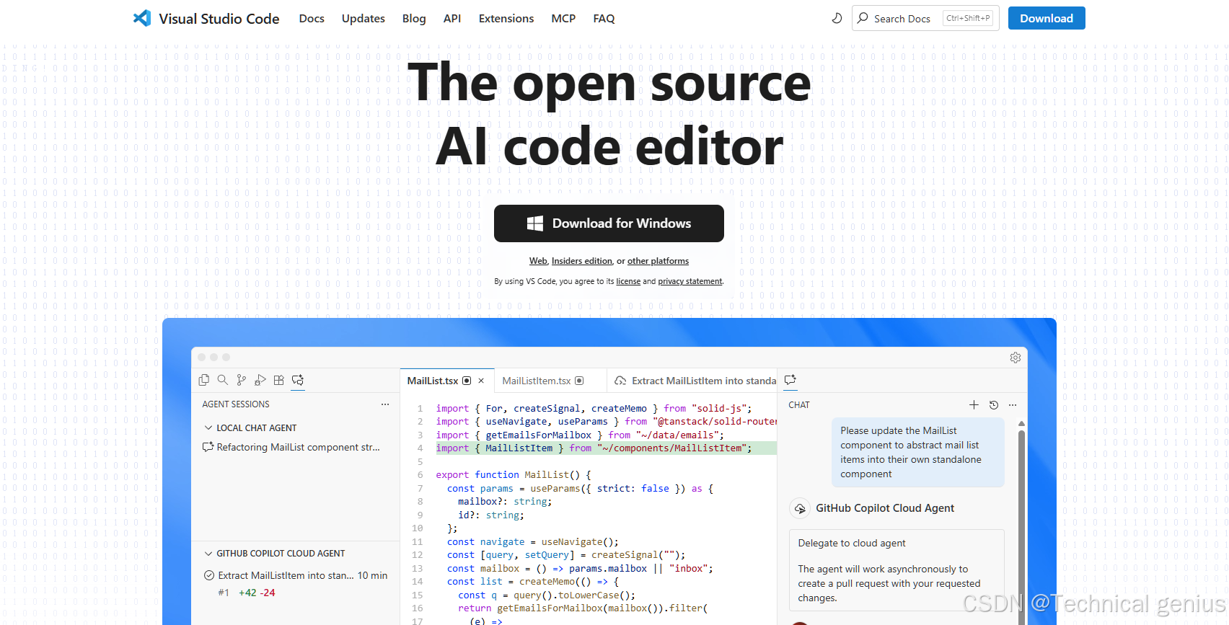Click the Ctrl+Shift+P shortcut badge

(x=968, y=18)
